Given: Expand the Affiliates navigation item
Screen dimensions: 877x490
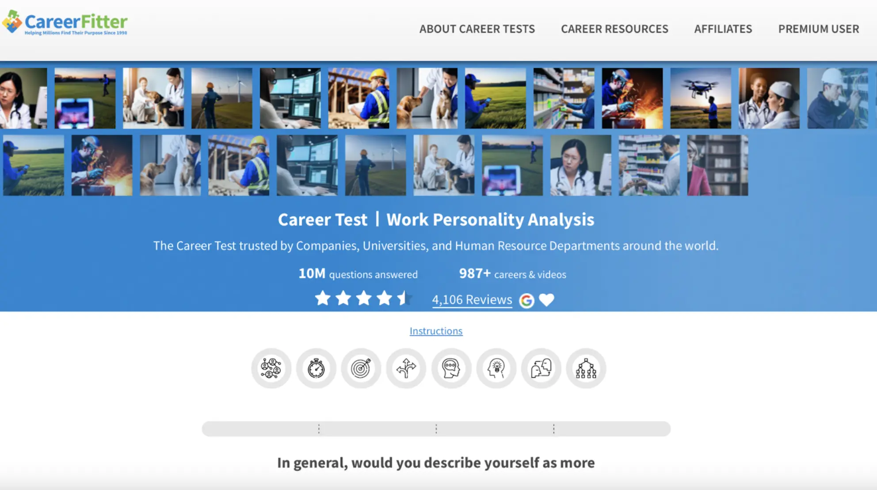Looking at the screenshot, I should (723, 28).
